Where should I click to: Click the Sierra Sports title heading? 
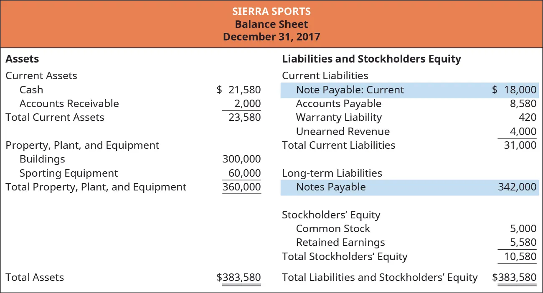pos(271,11)
